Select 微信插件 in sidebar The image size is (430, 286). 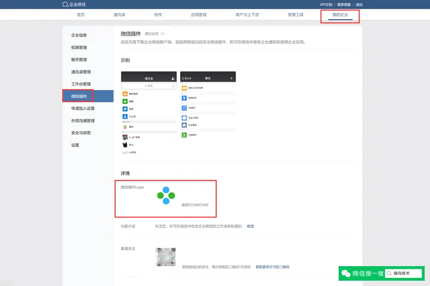(88, 96)
